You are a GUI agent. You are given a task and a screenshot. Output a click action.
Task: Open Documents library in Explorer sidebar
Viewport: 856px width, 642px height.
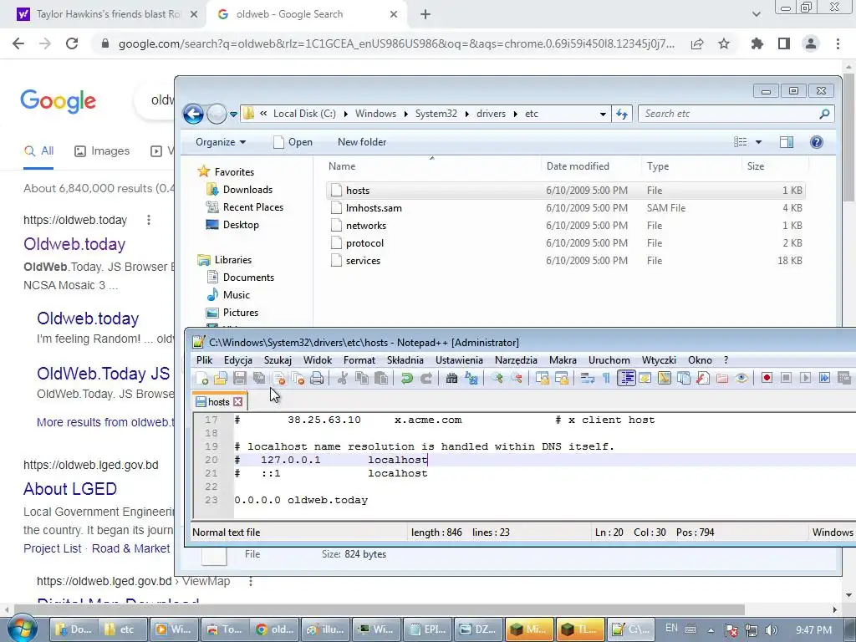248,278
